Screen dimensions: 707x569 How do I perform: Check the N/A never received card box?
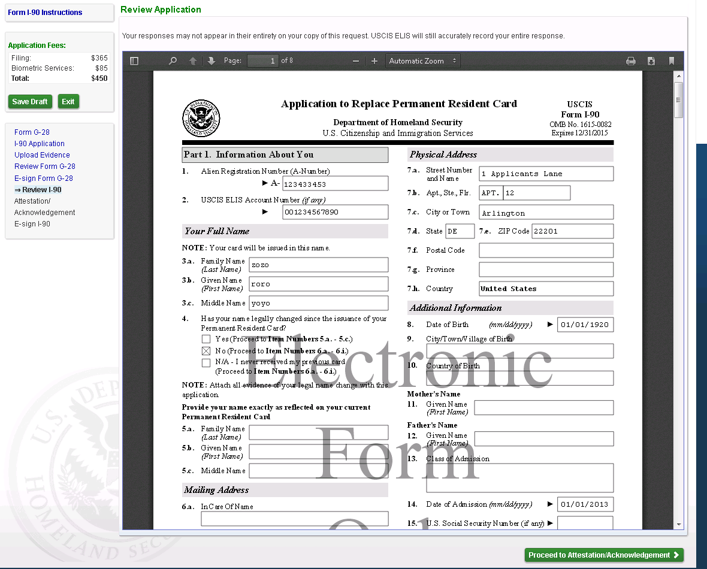206,362
